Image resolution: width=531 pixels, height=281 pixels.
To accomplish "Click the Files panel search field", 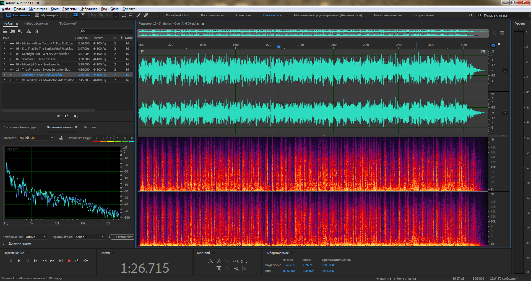I will [106, 31].
